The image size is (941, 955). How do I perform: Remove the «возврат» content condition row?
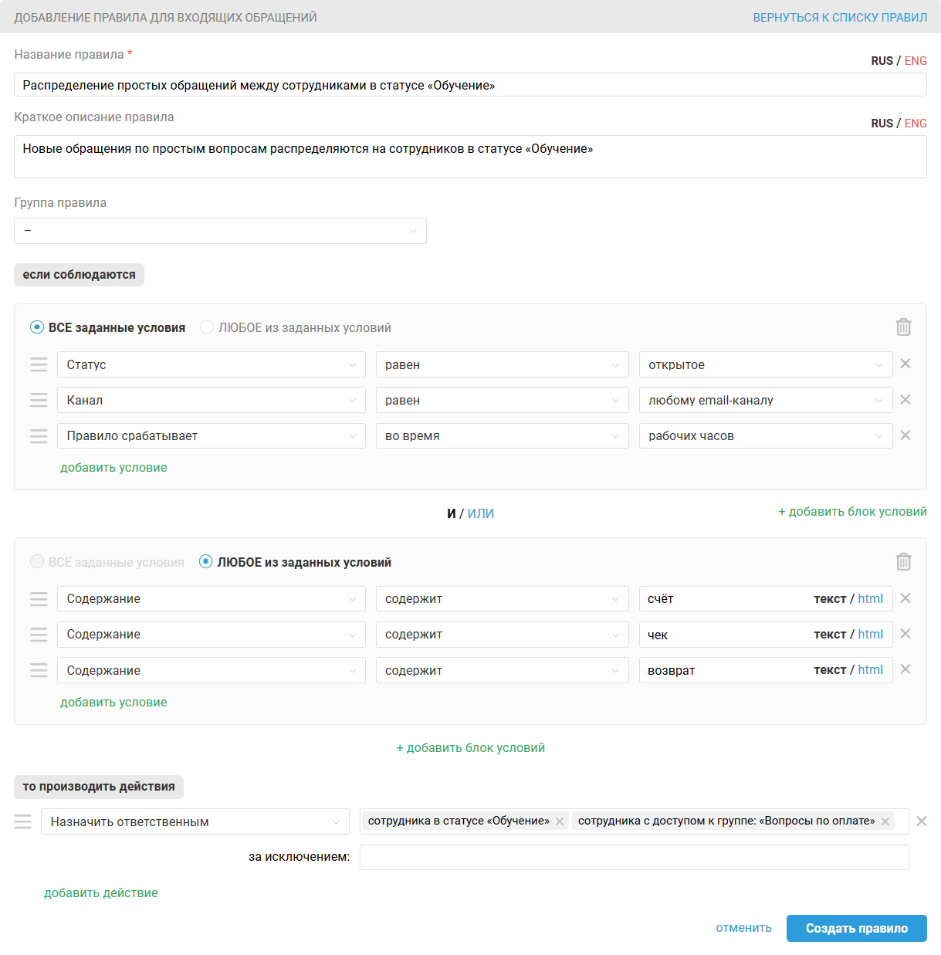[x=905, y=669]
